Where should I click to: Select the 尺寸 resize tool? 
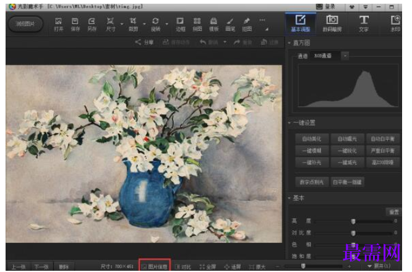pyautogui.click(x=110, y=25)
